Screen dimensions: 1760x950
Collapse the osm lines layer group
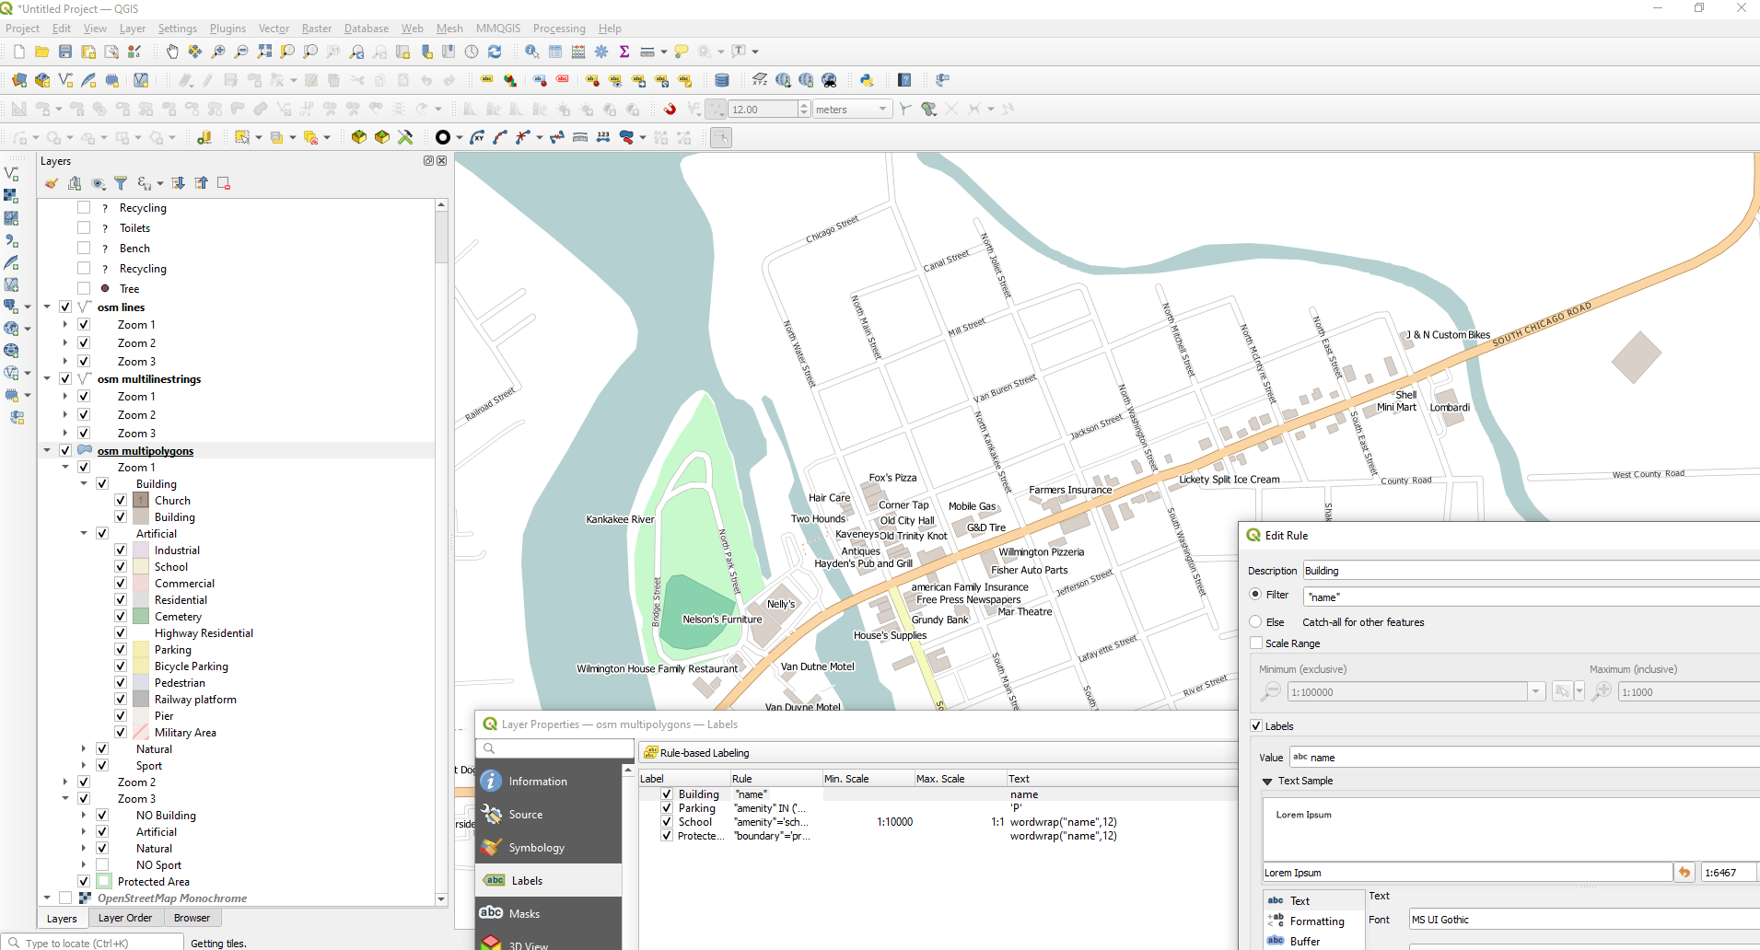click(x=47, y=307)
